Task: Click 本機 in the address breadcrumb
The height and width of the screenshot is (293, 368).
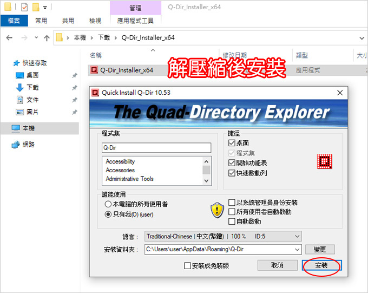Action: click(x=80, y=37)
